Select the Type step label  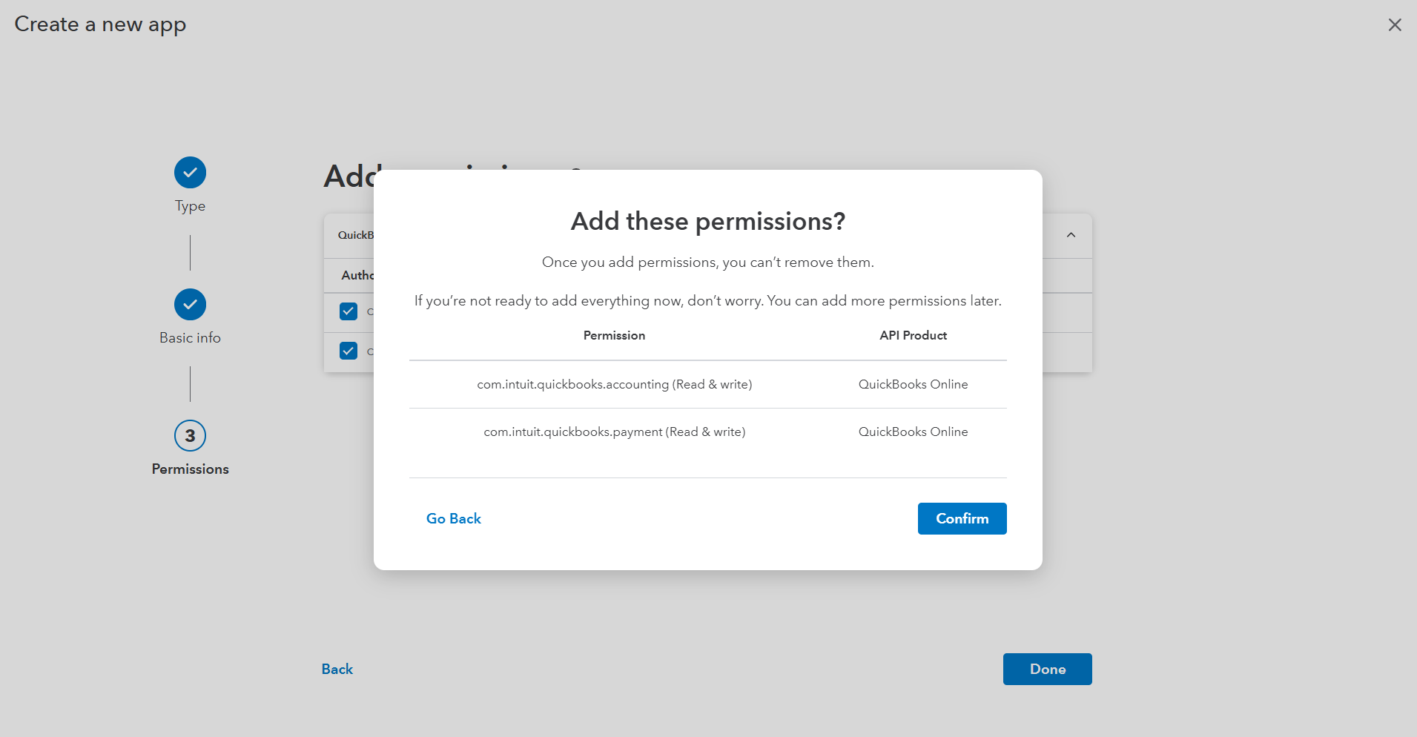pyautogui.click(x=191, y=206)
